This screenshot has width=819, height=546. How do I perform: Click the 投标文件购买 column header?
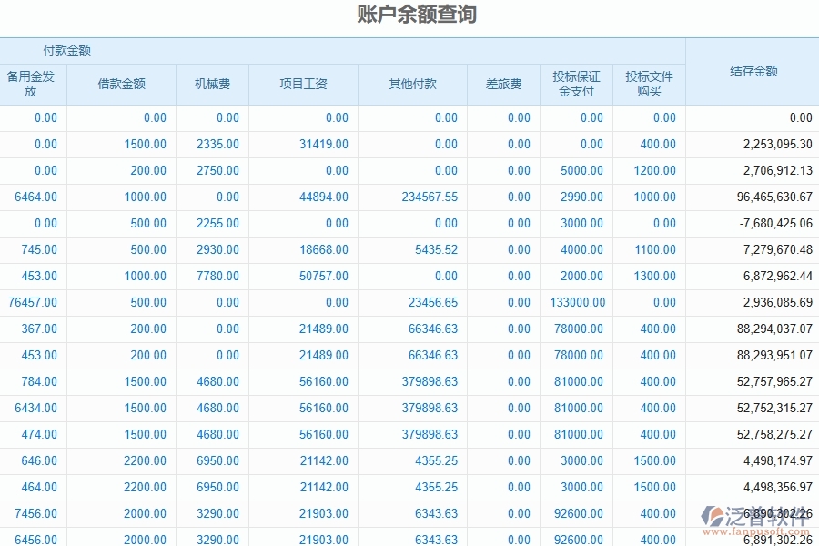click(649, 84)
